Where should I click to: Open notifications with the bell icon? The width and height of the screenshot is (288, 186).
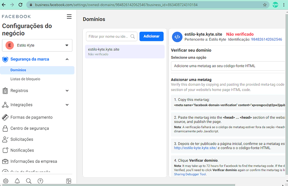(x=17, y=181)
